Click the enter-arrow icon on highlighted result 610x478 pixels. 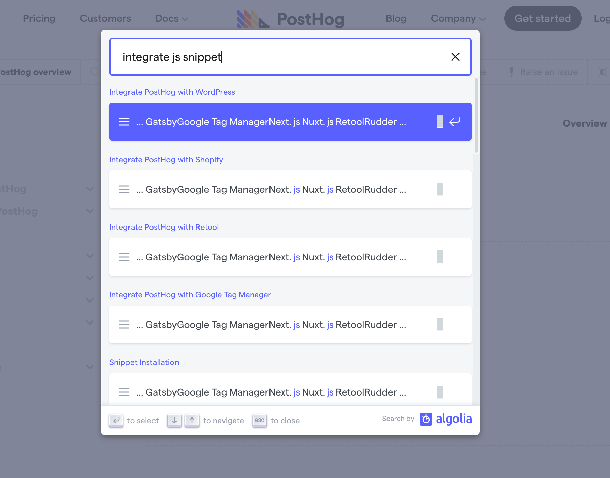pyautogui.click(x=455, y=122)
